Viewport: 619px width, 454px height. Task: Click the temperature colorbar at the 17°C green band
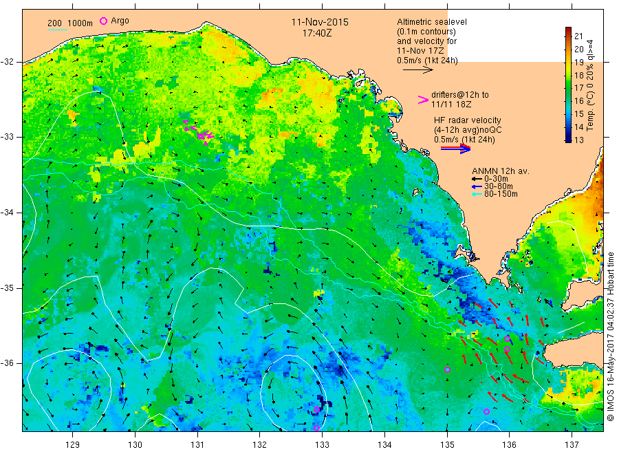[568, 87]
